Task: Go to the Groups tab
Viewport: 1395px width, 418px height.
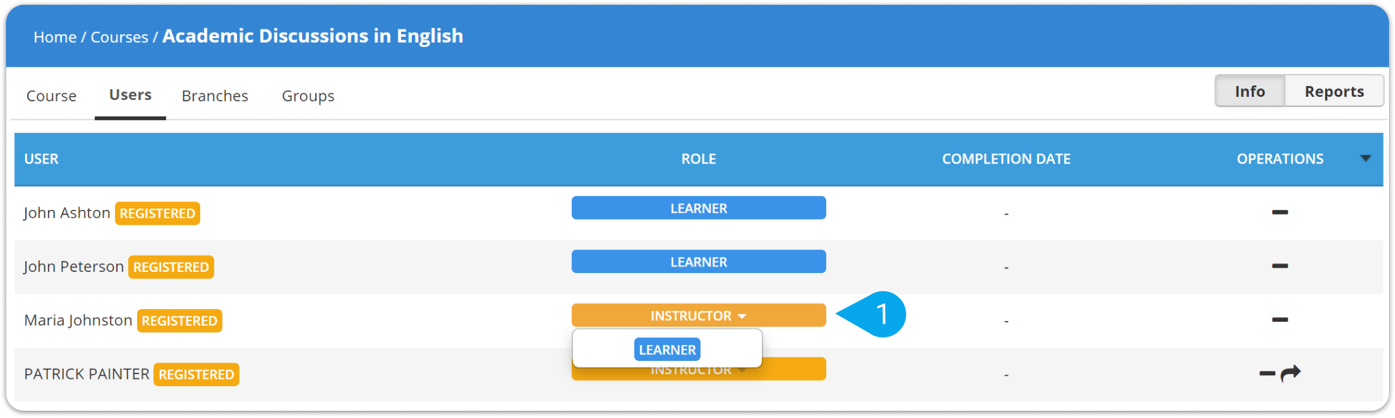Action: 308,96
